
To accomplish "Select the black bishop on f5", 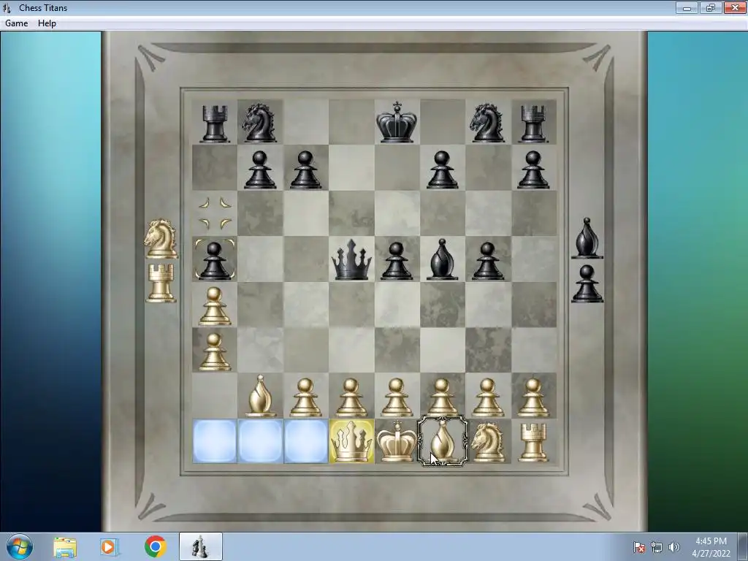I will (442, 259).
